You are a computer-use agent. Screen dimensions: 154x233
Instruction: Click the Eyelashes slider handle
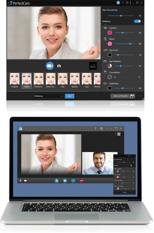pyautogui.click(x=123, y=88)
